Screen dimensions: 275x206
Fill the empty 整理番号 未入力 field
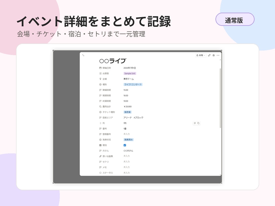click(126, 134)
